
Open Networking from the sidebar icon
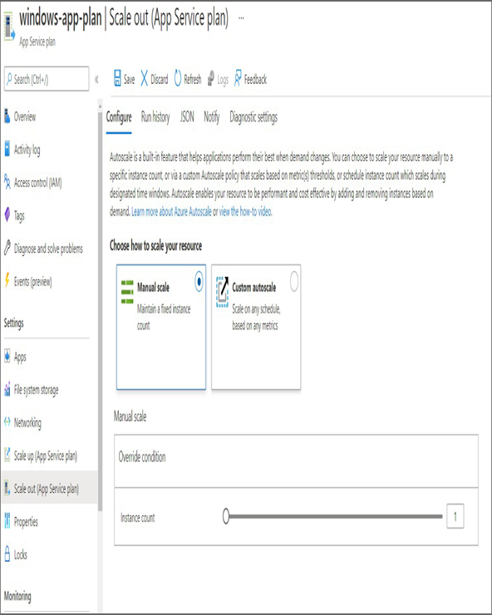tap(7, 422)
